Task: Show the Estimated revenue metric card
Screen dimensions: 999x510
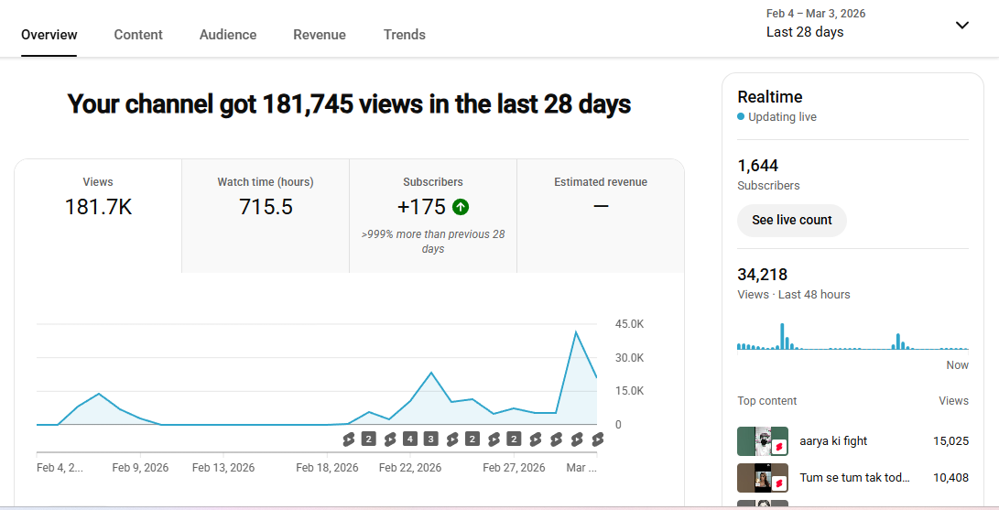Action: click(601, 197)
